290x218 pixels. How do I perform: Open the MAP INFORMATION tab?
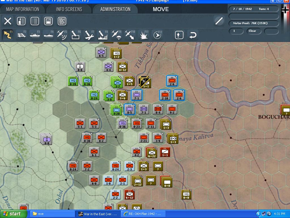[x=23, y=9]
